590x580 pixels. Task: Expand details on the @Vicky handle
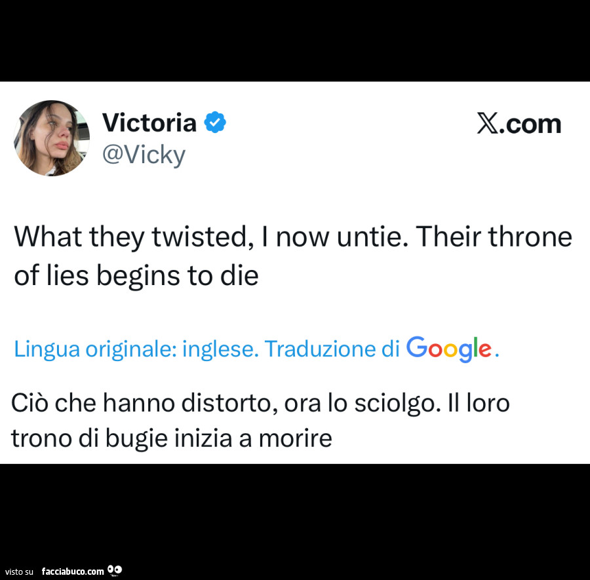[144, 154]
